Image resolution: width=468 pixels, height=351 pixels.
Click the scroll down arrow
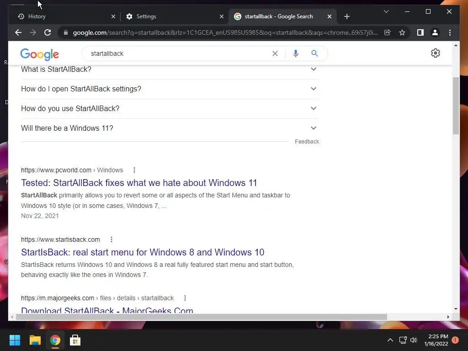[x=456, y=309]
